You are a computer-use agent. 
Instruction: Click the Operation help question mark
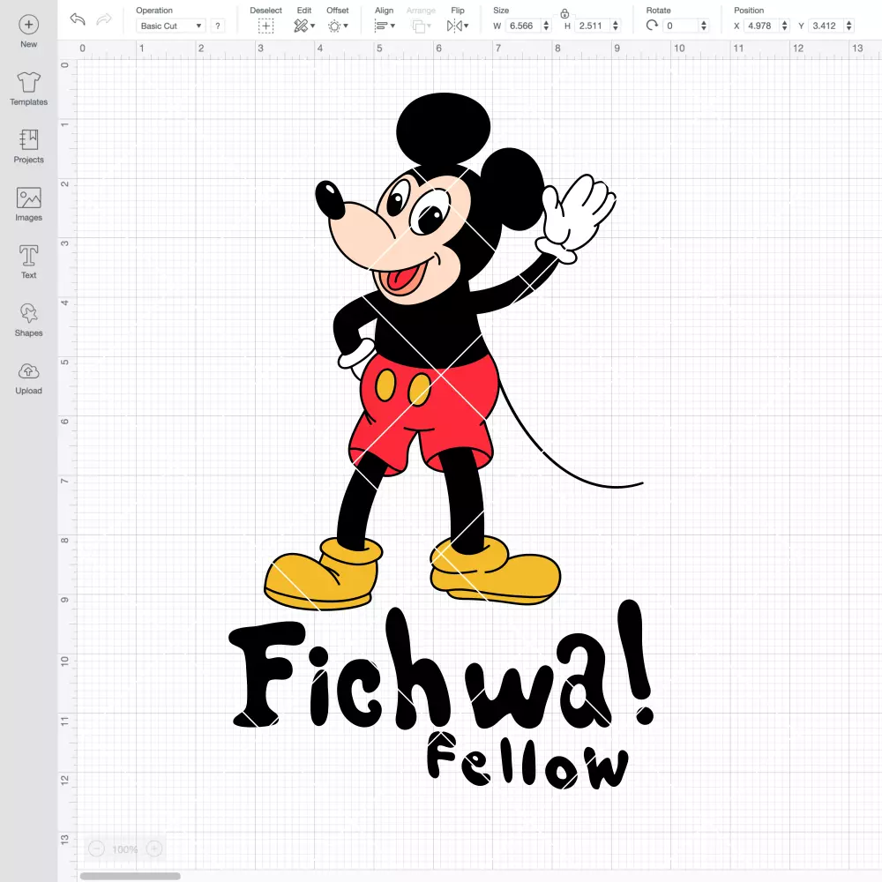[218, 26]
